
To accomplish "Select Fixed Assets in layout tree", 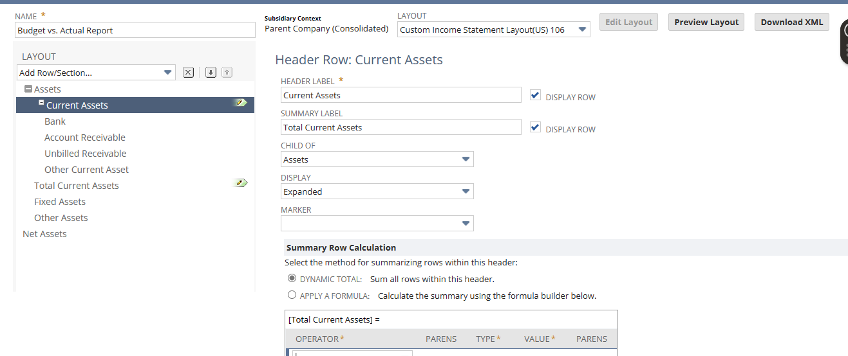I will tap(60, 202).
